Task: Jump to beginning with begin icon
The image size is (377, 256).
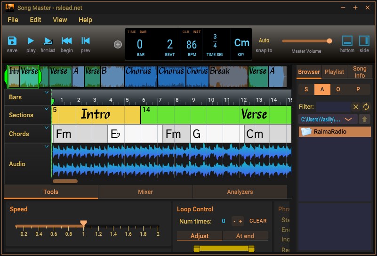Action: (x=67, y=41)
